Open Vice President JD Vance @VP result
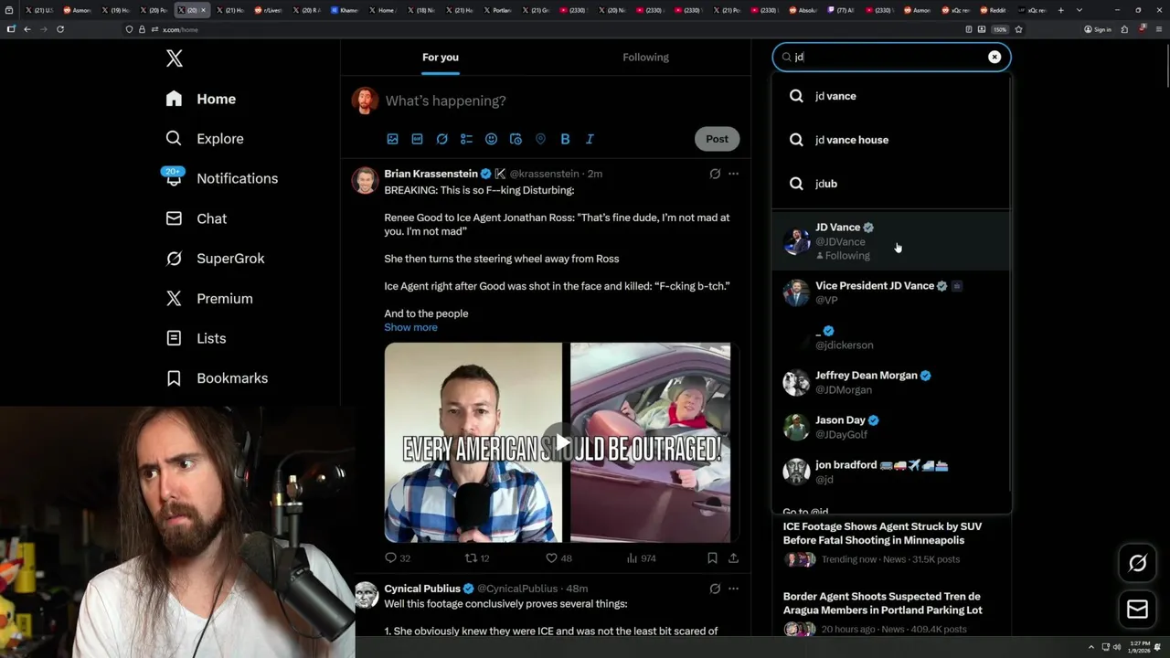 tap(891, 292)
